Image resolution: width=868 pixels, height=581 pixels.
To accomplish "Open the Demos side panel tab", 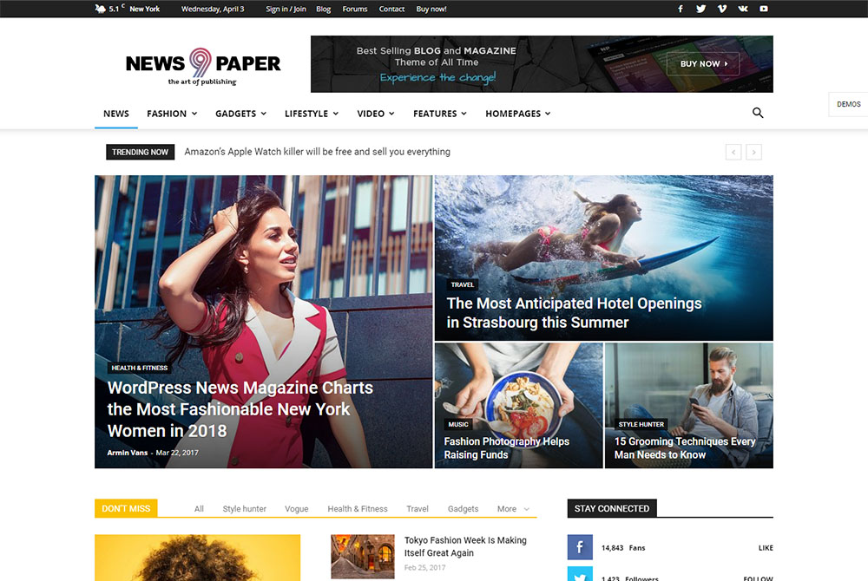I will pyautogui.click(x=848, y=104).
